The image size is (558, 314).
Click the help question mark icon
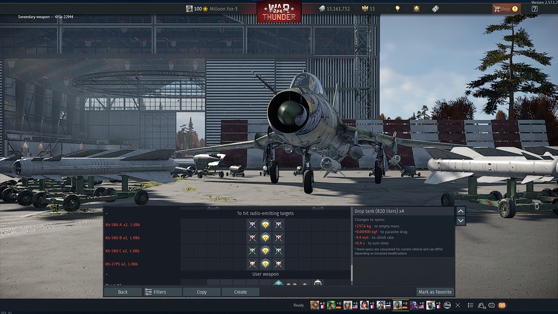(x=535, y=8)
